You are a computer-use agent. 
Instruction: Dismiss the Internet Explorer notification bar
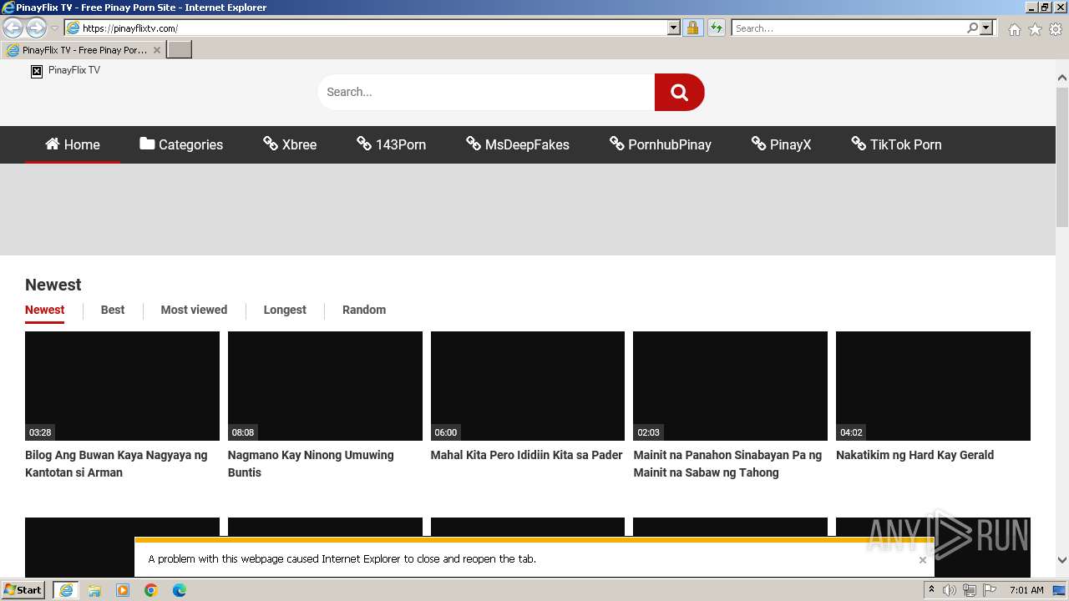click(x=922, y=560)
